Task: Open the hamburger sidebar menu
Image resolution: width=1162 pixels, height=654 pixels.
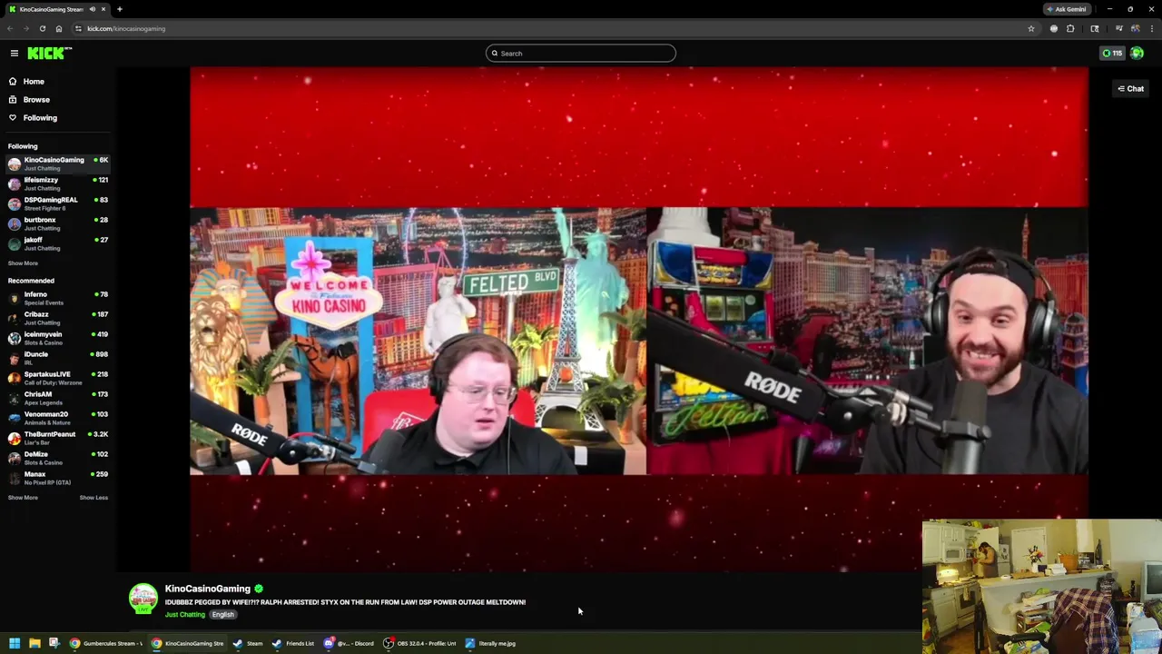Action: (x=14, y=54)
